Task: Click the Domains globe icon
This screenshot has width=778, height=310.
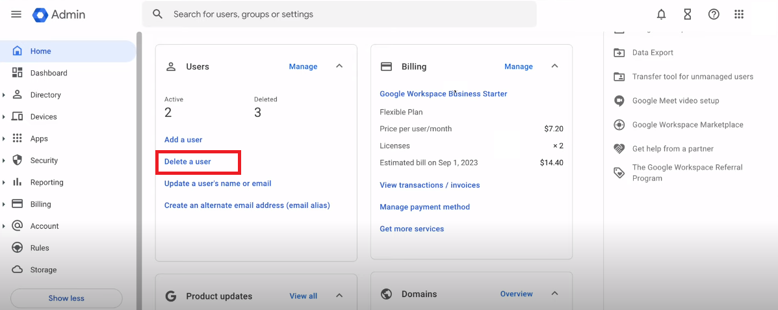Action: click(386, 294)
